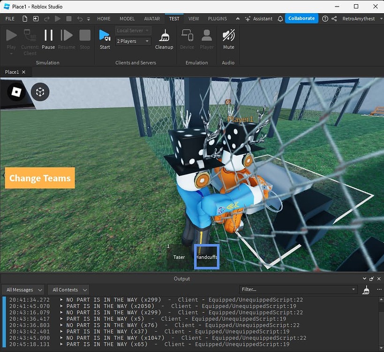Image resolution: width=384 pixels, height=352 pixels.
Task: Click the Start button to launch test server
Action: click(105, 38)
